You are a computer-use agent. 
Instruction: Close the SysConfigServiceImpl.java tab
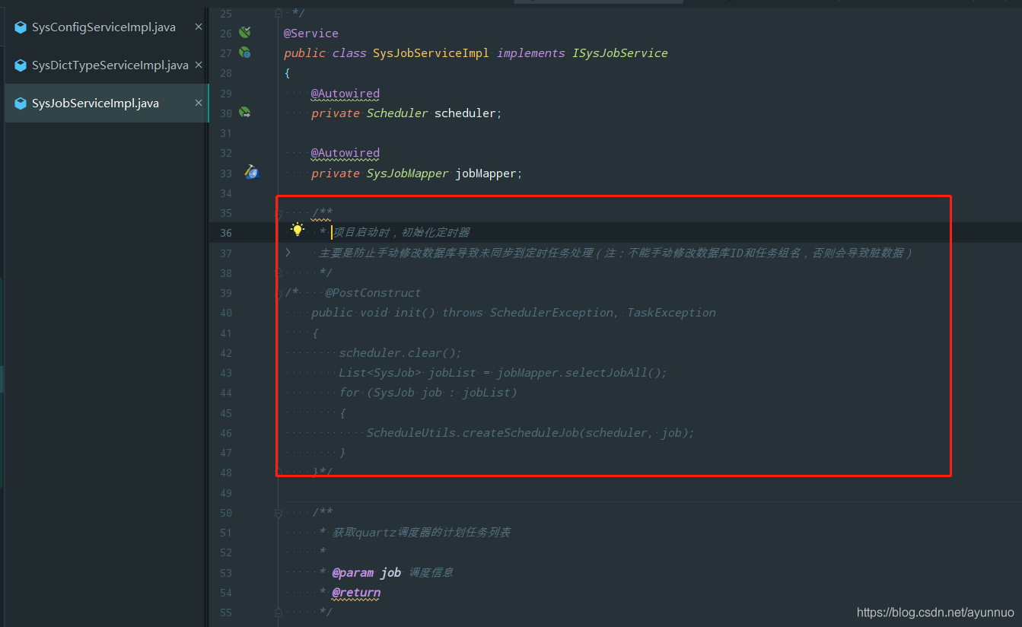coord(199,27)
